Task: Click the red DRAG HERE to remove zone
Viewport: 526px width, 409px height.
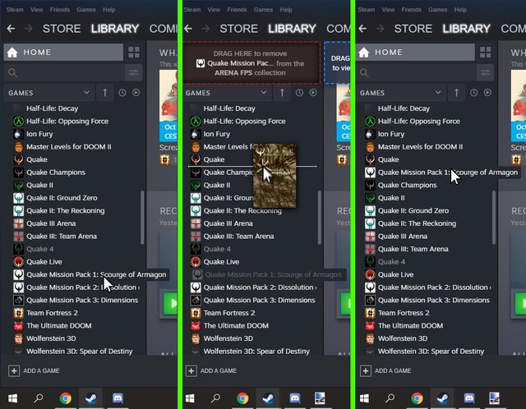Action: tap(251, 62)
